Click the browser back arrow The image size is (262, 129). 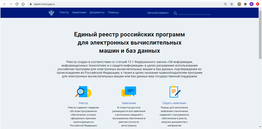point(5,4)
